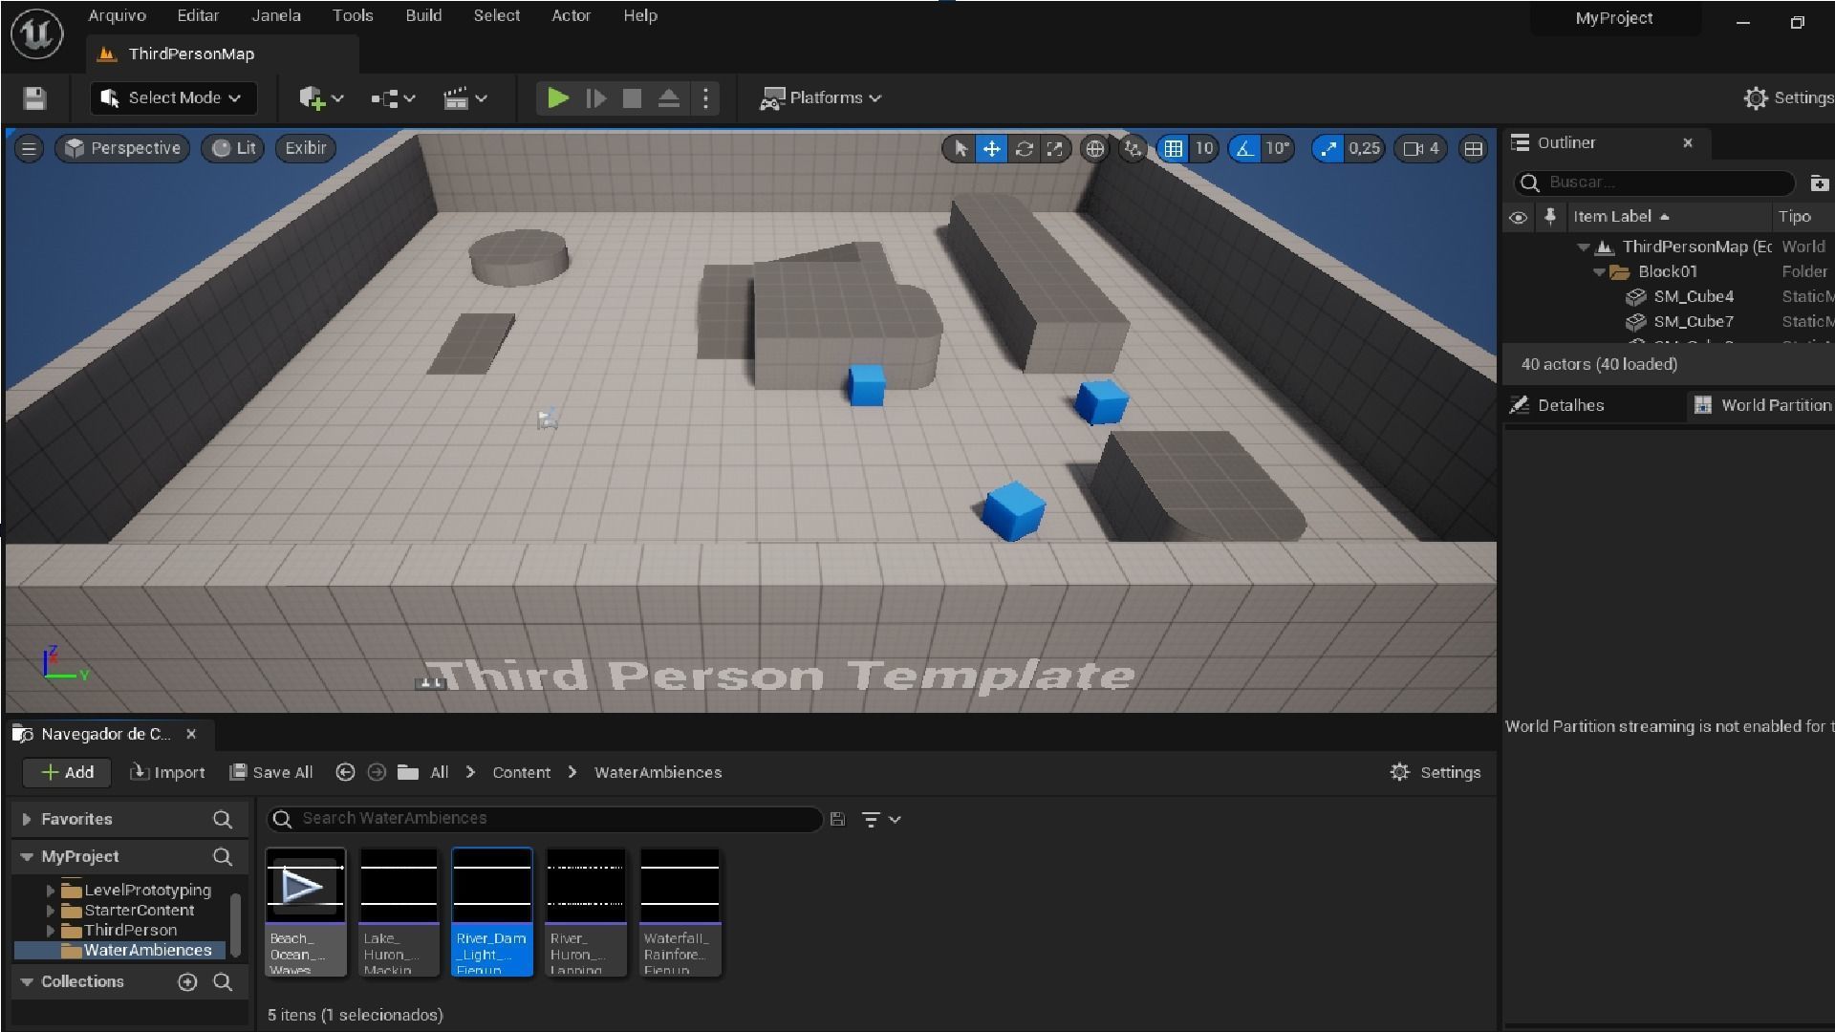
Task: Select the Move tool in viewport
Action: coord(992,149)
